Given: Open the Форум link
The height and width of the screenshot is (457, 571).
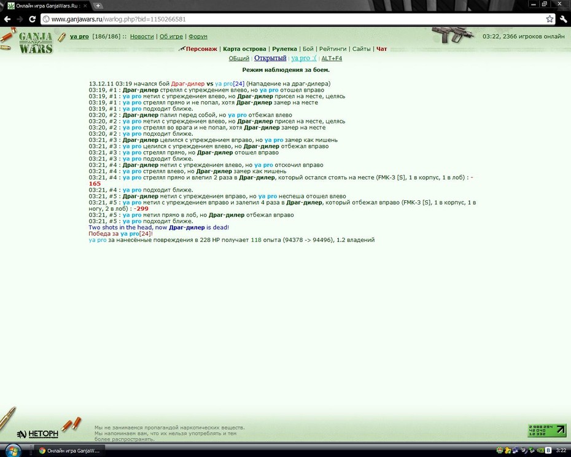Looking at the screenshot, I should [198, 36].
